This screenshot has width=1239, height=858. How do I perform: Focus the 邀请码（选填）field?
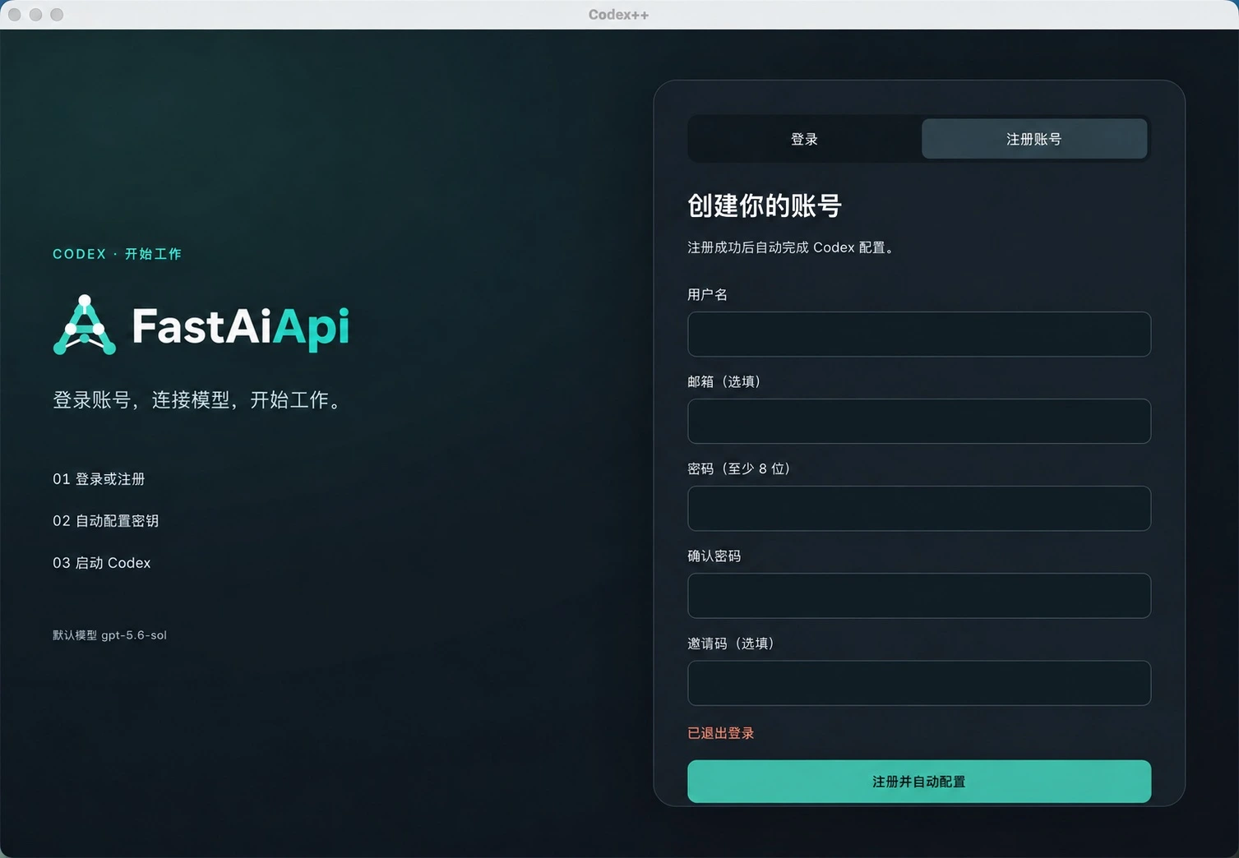coord(919,682)
